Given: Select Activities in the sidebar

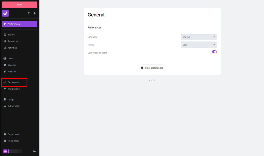Looking at the screenshot, I should click(x=12, y=48).
